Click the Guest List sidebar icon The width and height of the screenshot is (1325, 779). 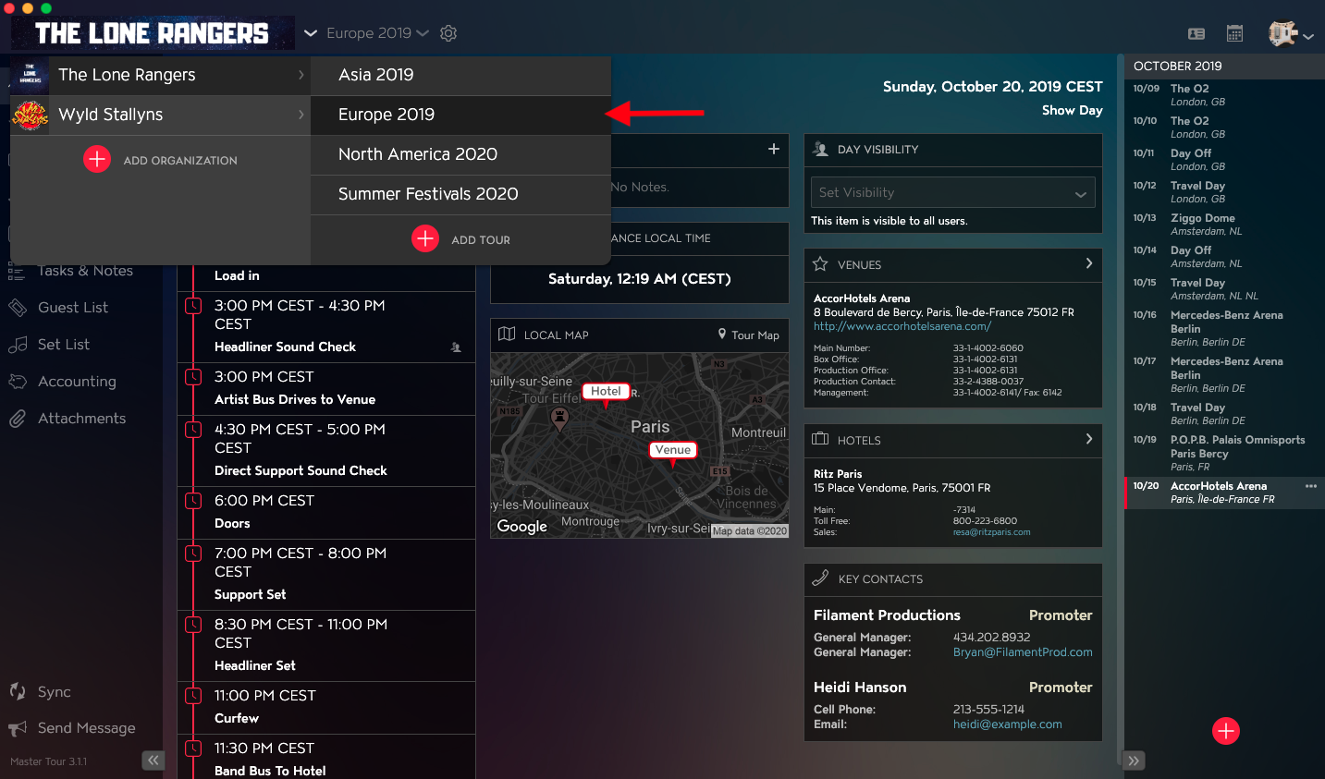(18, 308)
